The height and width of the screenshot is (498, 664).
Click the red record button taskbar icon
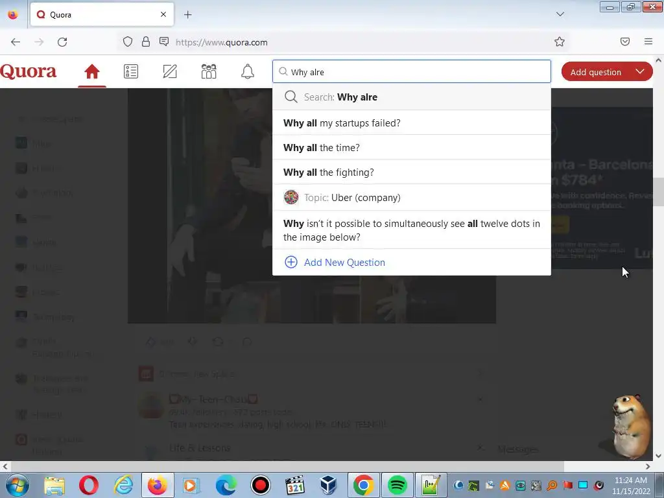[x=261, y=485]
